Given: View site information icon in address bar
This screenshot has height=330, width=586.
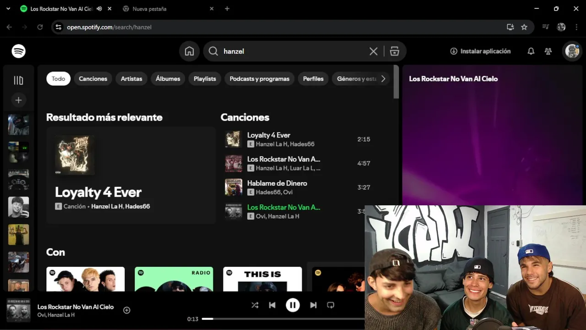Looking at the screenshot, I should (x=58, y=27).
